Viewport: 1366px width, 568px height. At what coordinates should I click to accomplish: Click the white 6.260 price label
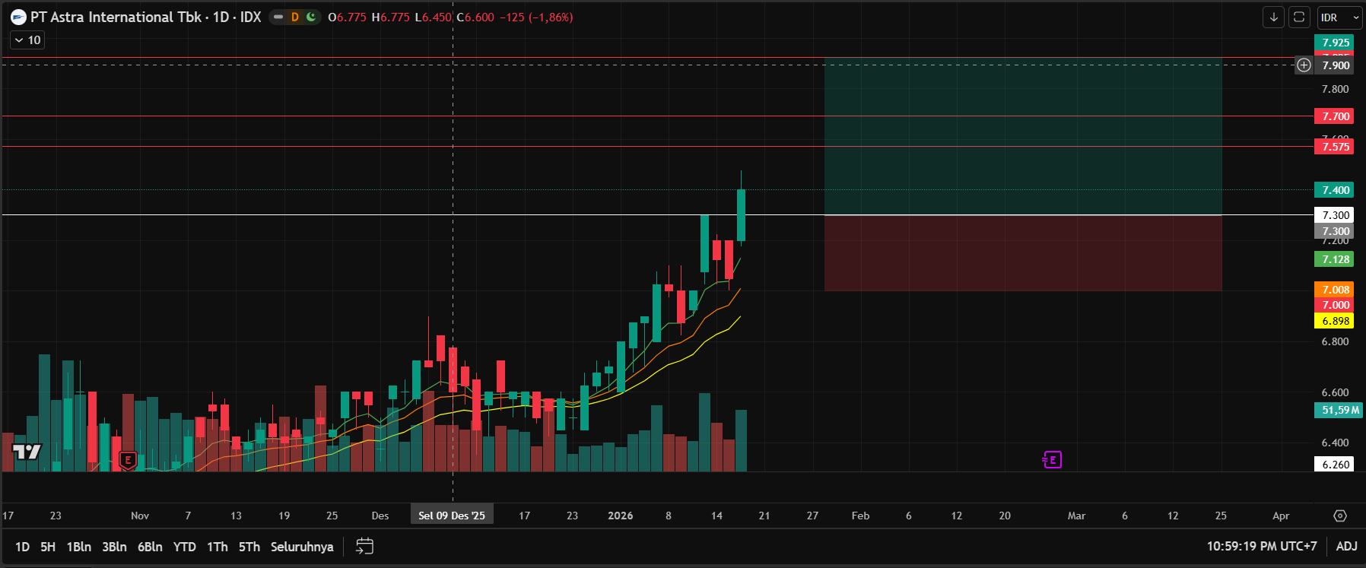click(1335, 465)
